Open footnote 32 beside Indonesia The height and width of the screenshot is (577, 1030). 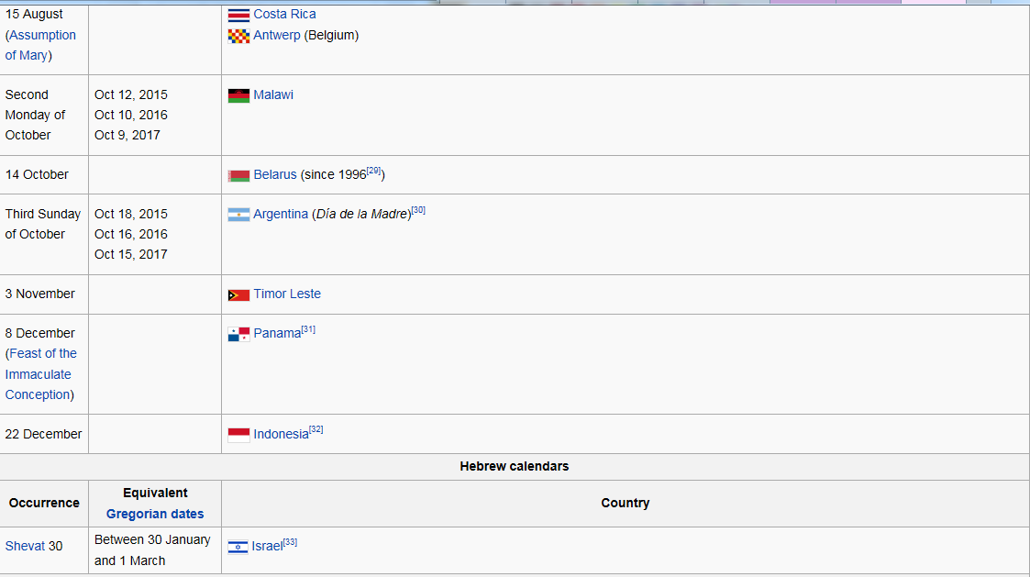click(x=316, y=429)
